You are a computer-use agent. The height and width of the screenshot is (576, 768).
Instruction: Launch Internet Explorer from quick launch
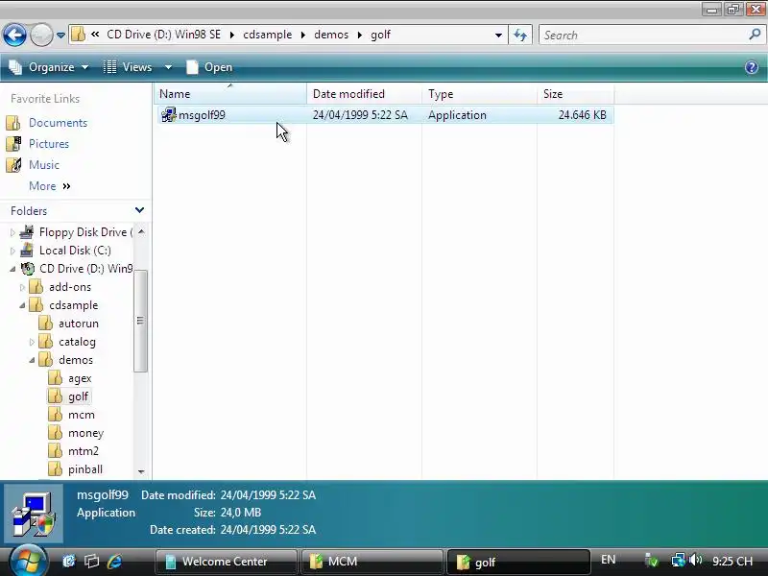[114, 562]
